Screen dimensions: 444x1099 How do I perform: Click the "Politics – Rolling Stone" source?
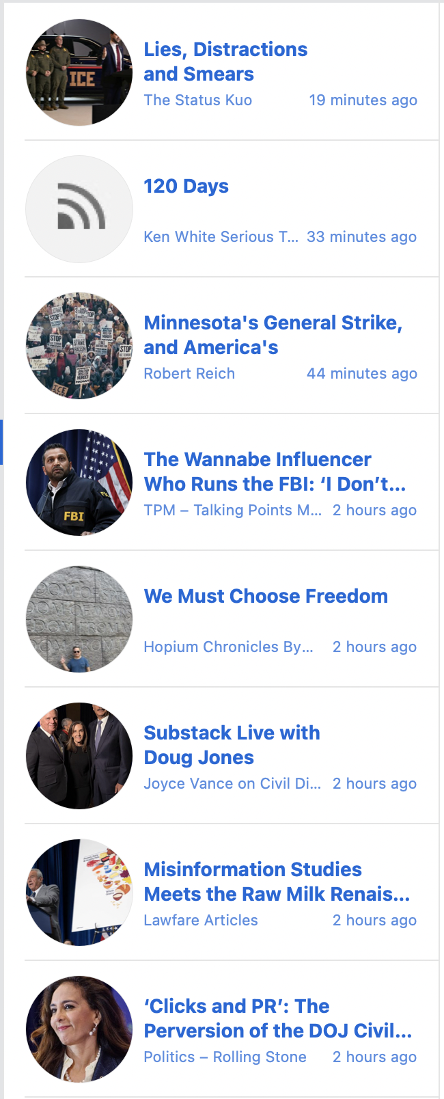(x=225, y=1057)
